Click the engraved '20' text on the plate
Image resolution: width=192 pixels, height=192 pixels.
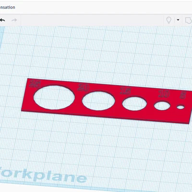pyautogui.click(x=84, y=87)
